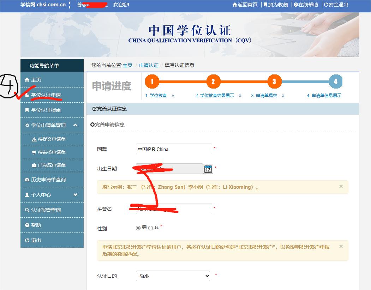Select the 女 gender radio button
The height and width of the screenshot is (290, 371).
tap(150, 228)
